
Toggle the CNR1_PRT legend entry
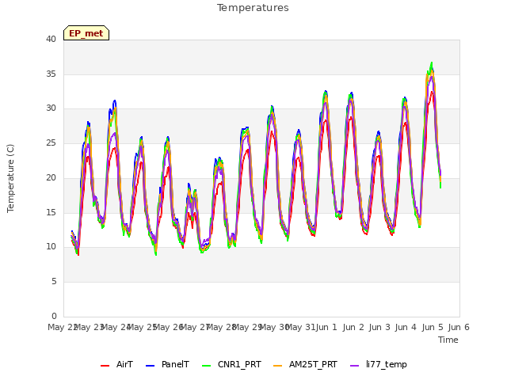tap(231, 364)
